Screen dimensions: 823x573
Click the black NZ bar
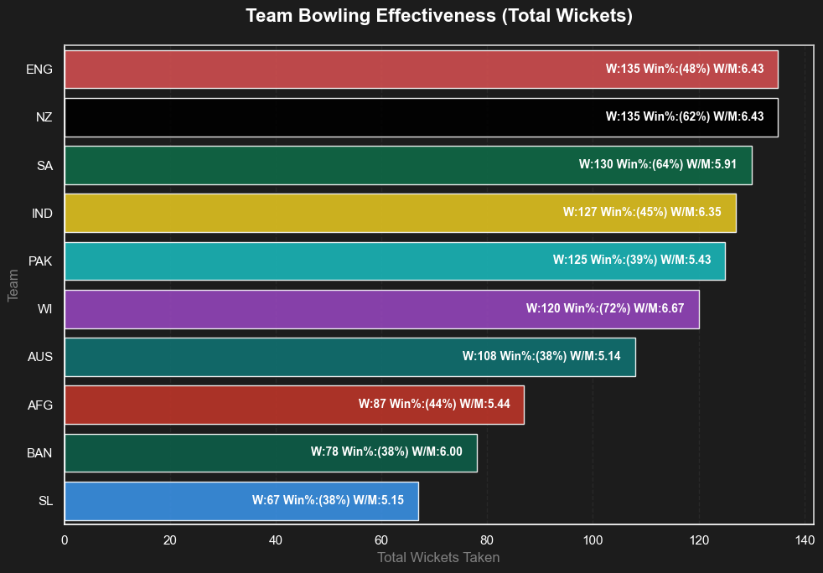335,117
